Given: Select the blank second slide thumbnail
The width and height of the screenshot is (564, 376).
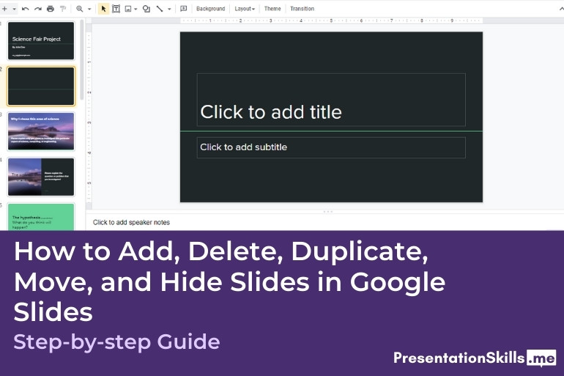Looking at the screenshot, I should [x=41, y=86].
